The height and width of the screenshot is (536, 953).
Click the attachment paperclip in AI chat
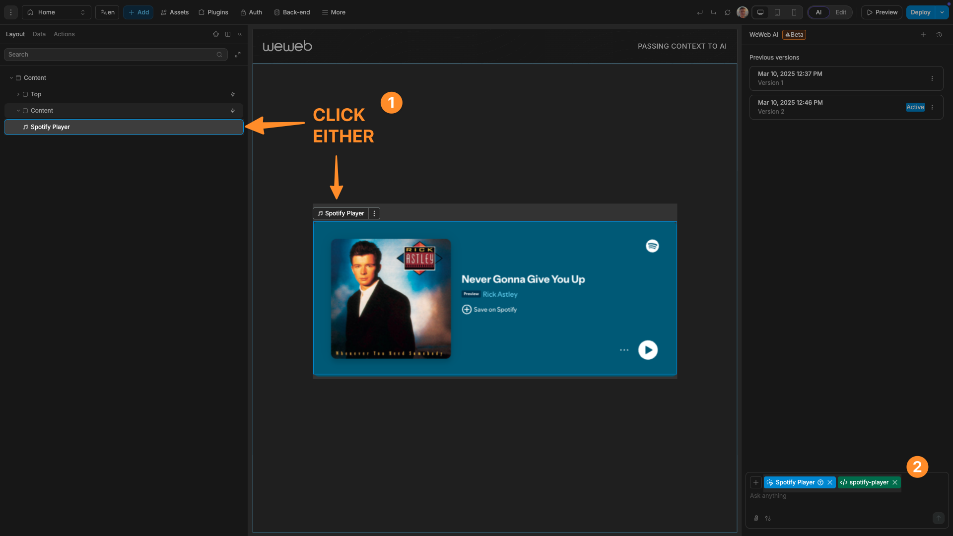point(755,518)
